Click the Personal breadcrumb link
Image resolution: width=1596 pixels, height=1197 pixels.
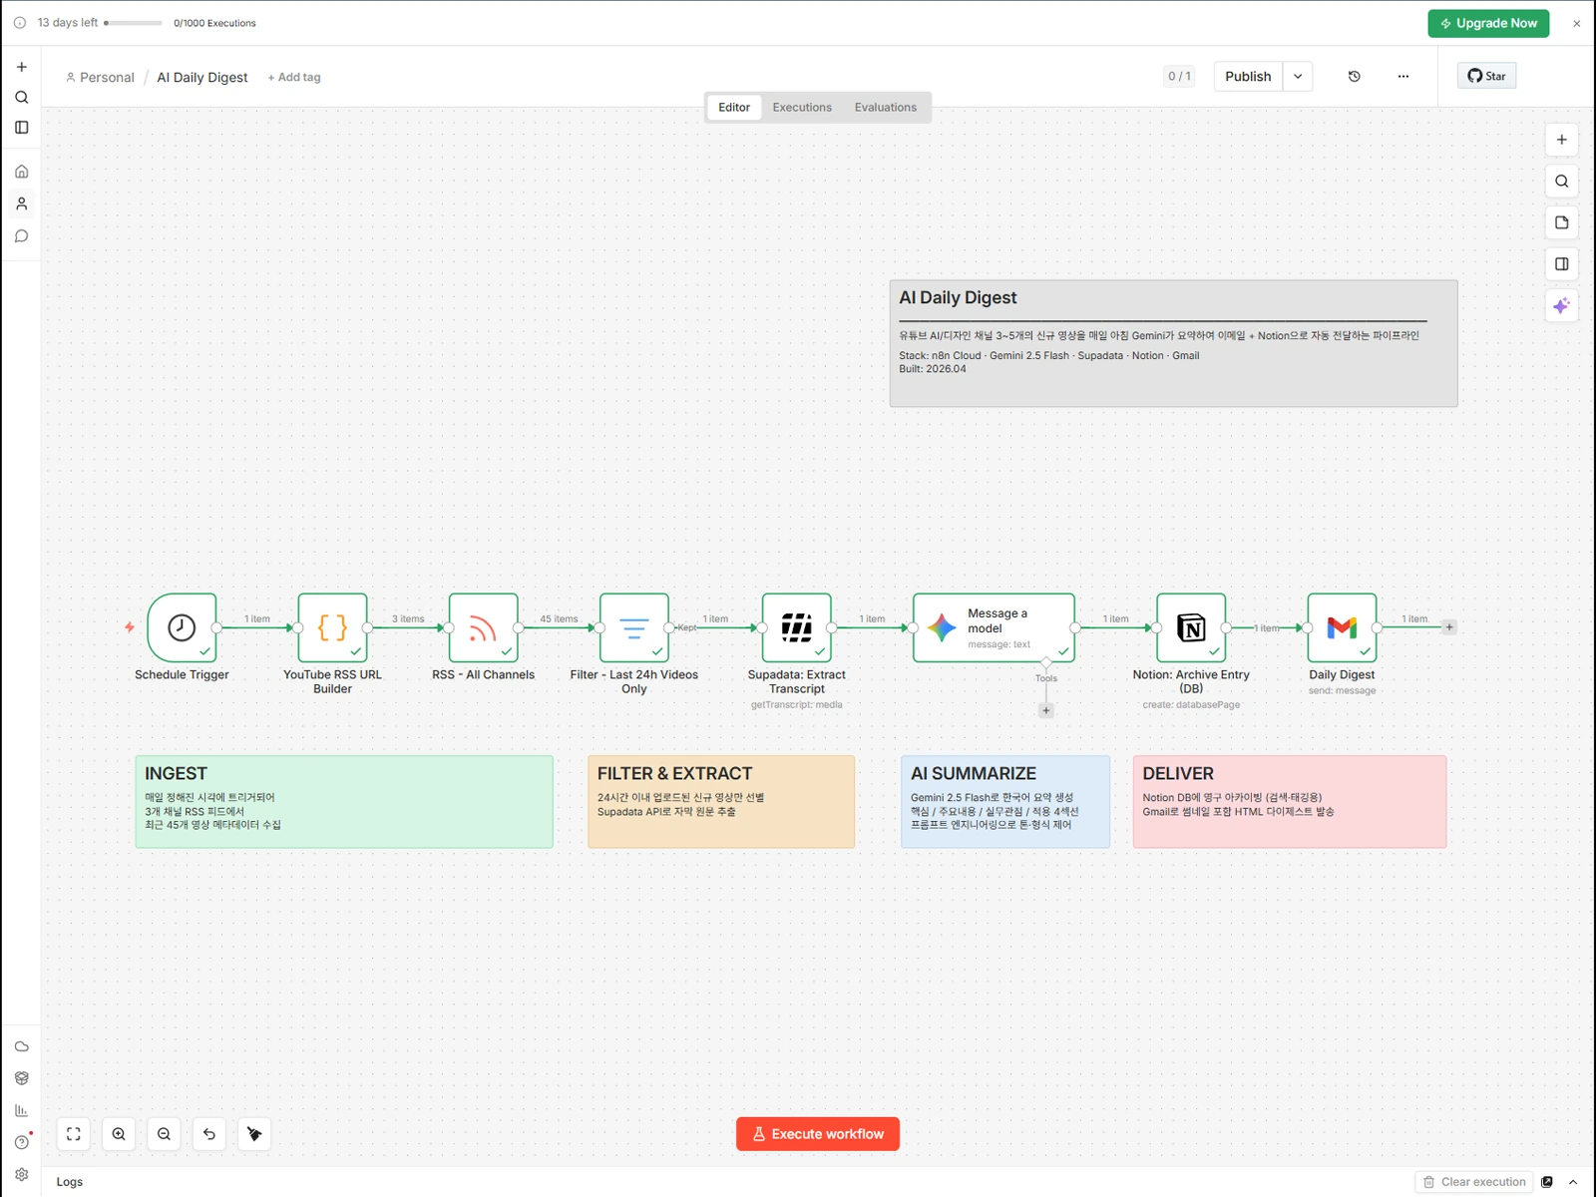click(100, 77)
